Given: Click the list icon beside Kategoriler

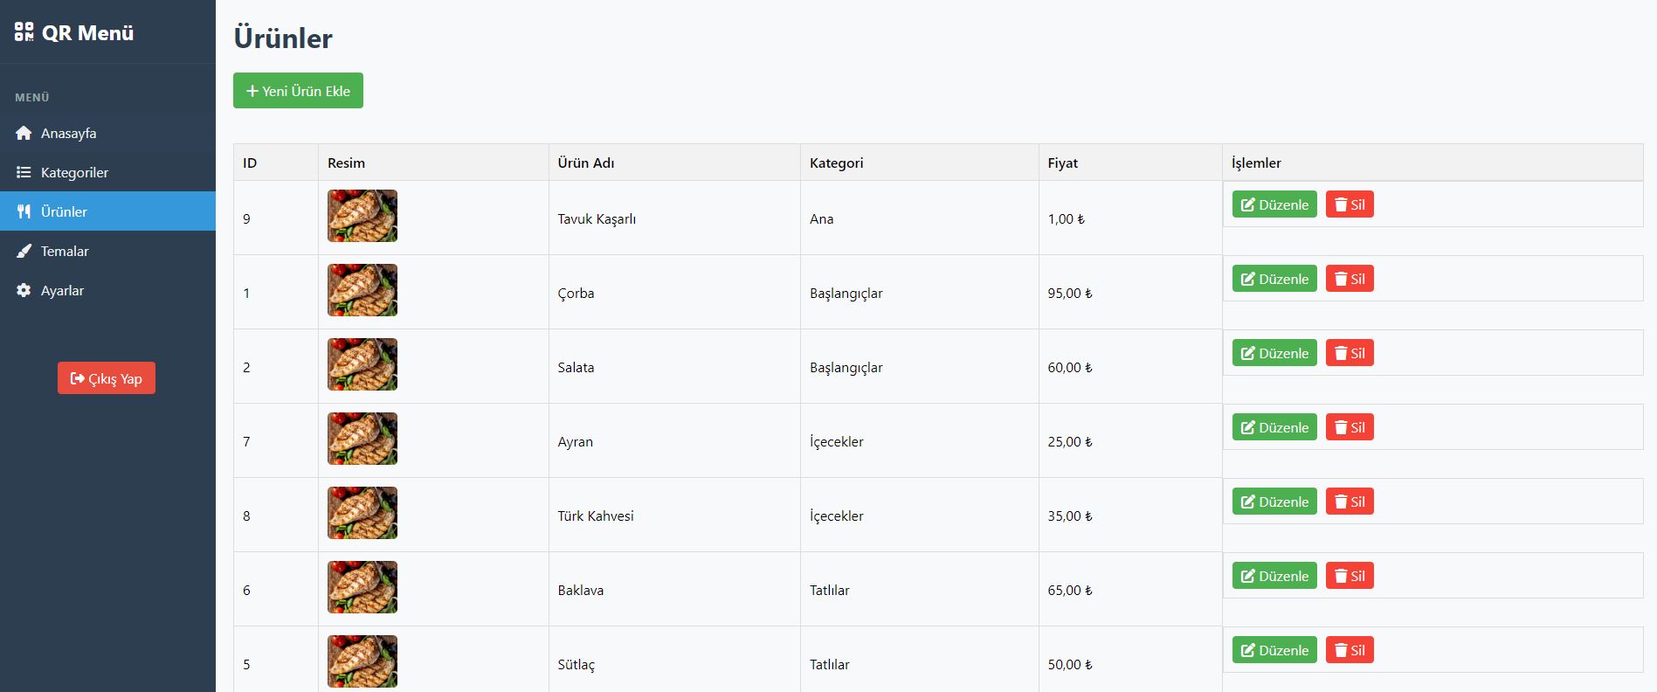Looking at the screenshot, I should tap(24, 172).
